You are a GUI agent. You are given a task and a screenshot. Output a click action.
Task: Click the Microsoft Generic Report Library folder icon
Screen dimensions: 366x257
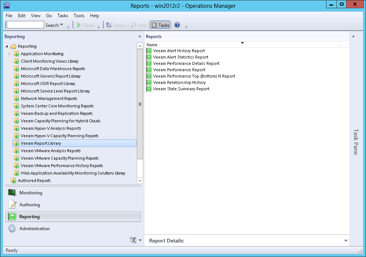pos(16,76)
